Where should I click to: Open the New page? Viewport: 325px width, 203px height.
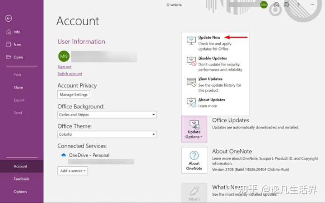click(x=17, y=45)
